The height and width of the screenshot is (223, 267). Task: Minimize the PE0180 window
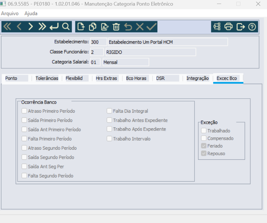(x=219, y=4)
